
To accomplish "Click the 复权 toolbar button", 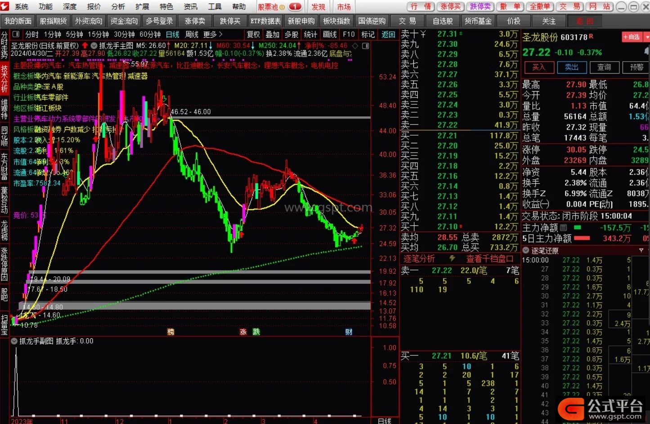I will point(253,35).
